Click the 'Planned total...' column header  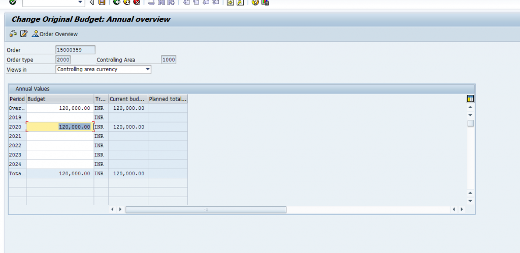coord(168,99)
